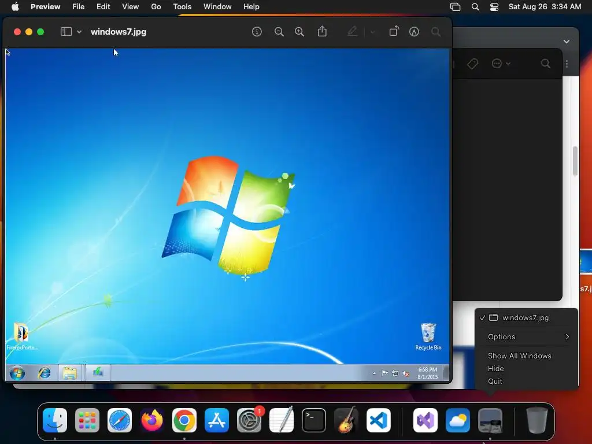Open the Finder window tag icon

[x=472, y=64]
